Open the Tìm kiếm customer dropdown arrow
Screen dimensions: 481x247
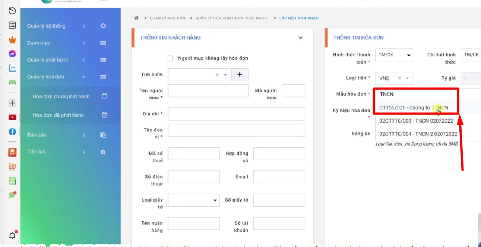coord(225,75)
